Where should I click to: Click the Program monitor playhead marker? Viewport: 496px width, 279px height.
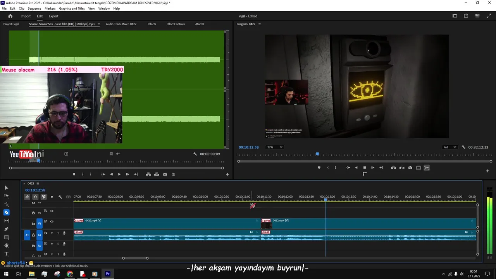[x=317, y=154]
